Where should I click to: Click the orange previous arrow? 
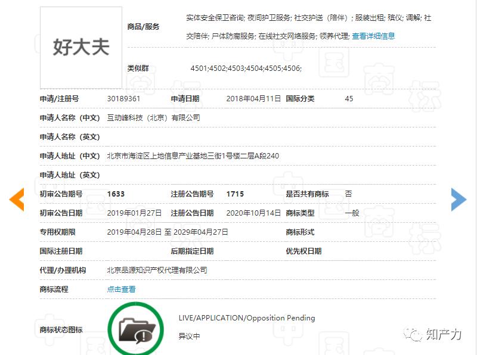[17, 200]
